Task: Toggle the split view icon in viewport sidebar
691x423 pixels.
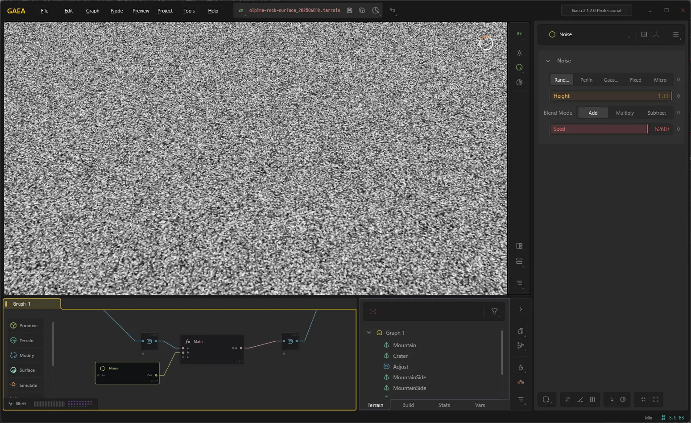Action: click(519, 246)
